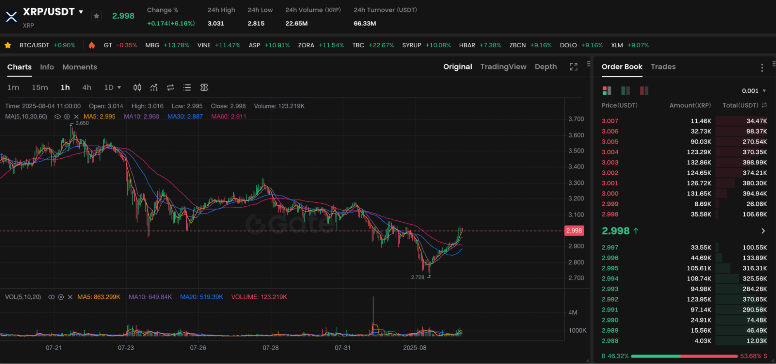Open the list icon in chart toolbar
The image size is (776, 364).
187,88
